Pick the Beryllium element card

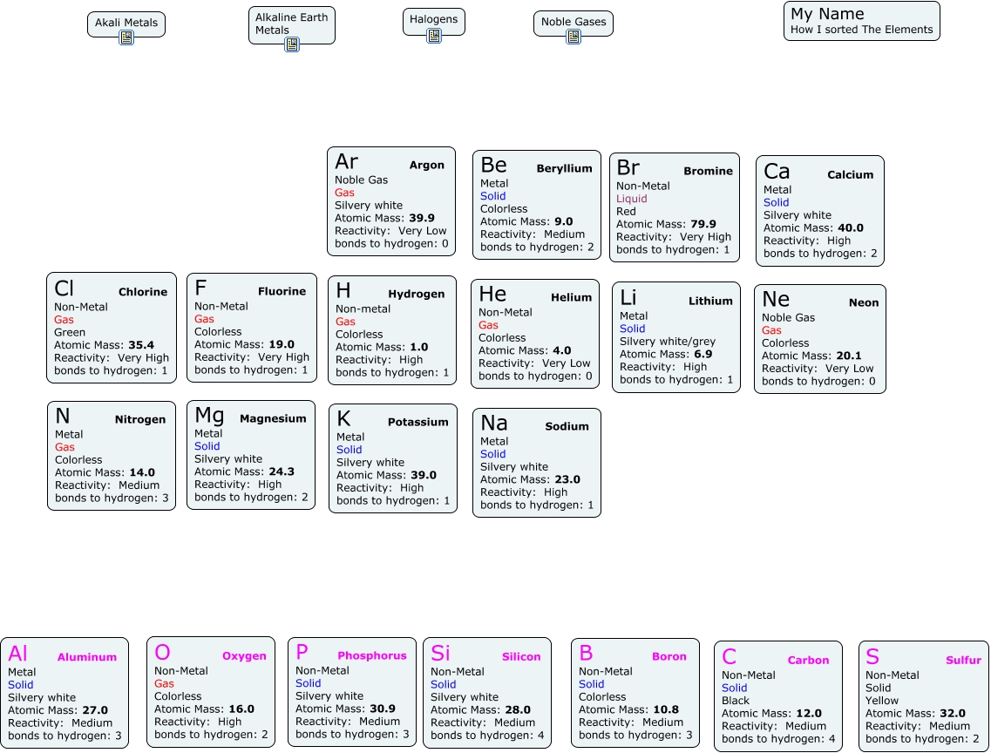point(536,205)
